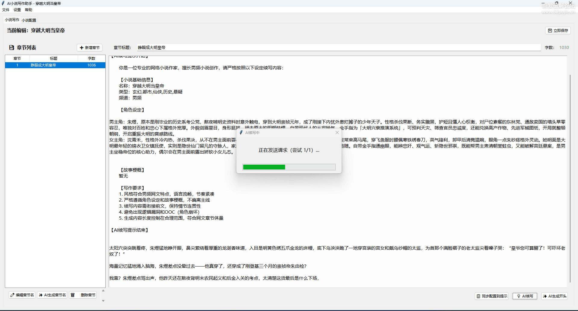Click the sparkle icon on AI生成开头
Image resolution: width=578 pixels, height=311 pixels.
(x=545, y=296)
